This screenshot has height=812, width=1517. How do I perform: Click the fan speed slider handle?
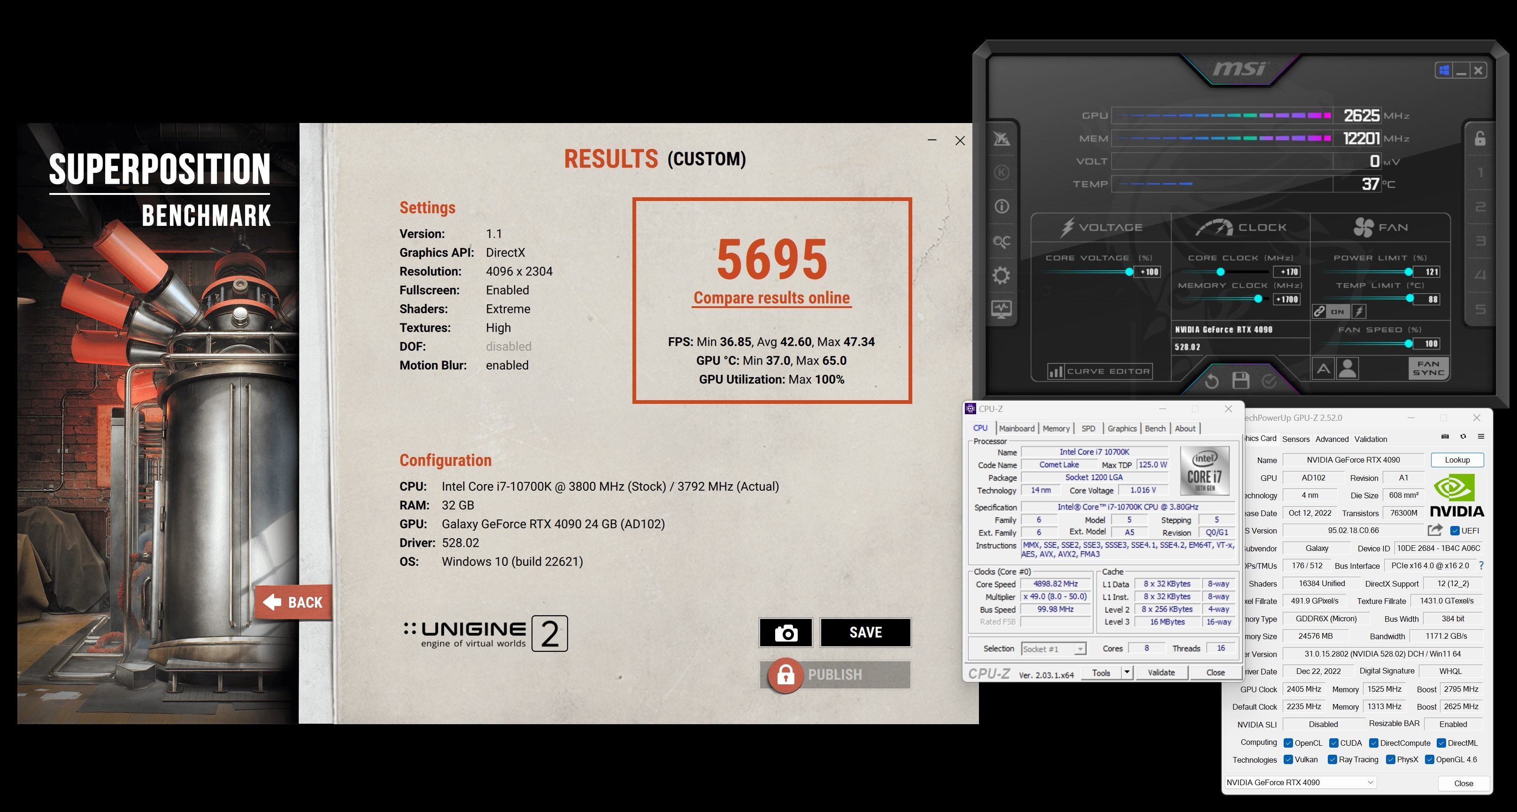click(x=1408, y=344)
